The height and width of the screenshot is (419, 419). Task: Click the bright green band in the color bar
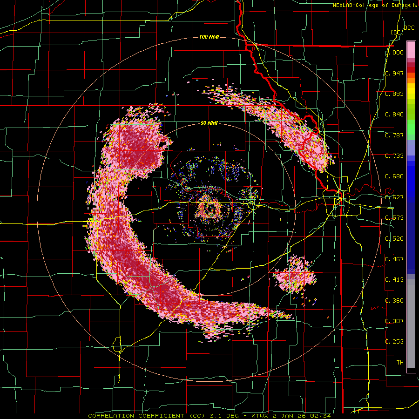411,127
